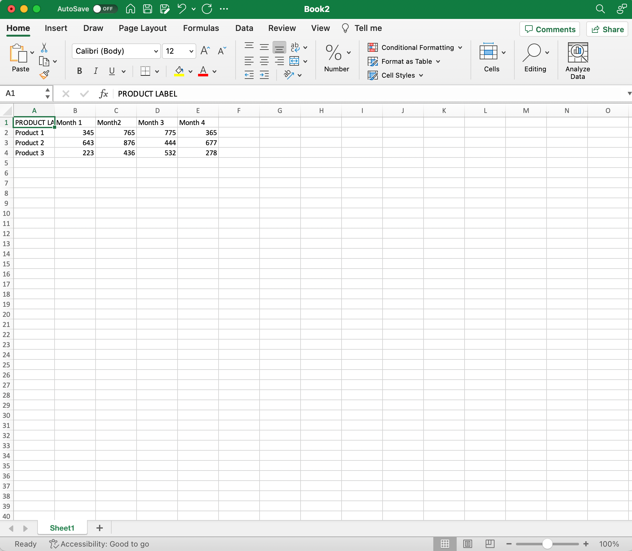
Task: Apply center alignment to the cell
Action: (264, 61)
